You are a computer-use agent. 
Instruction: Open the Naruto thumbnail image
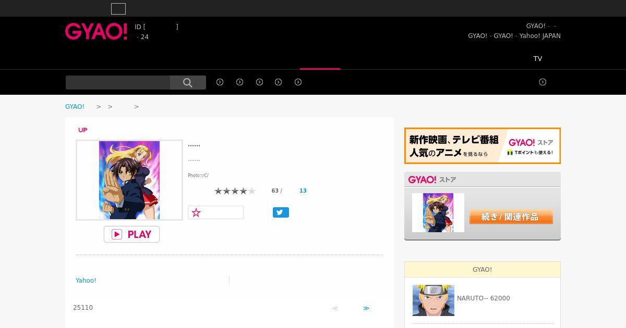(x=434, y=300)
